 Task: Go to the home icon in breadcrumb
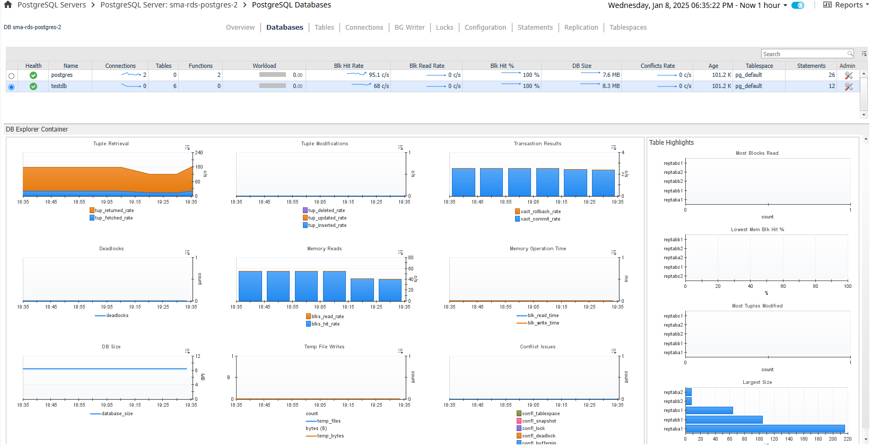tap(7, 5)
